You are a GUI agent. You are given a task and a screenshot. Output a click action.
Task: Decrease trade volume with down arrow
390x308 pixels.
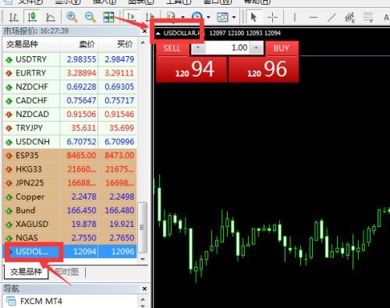tap(198, 48)
